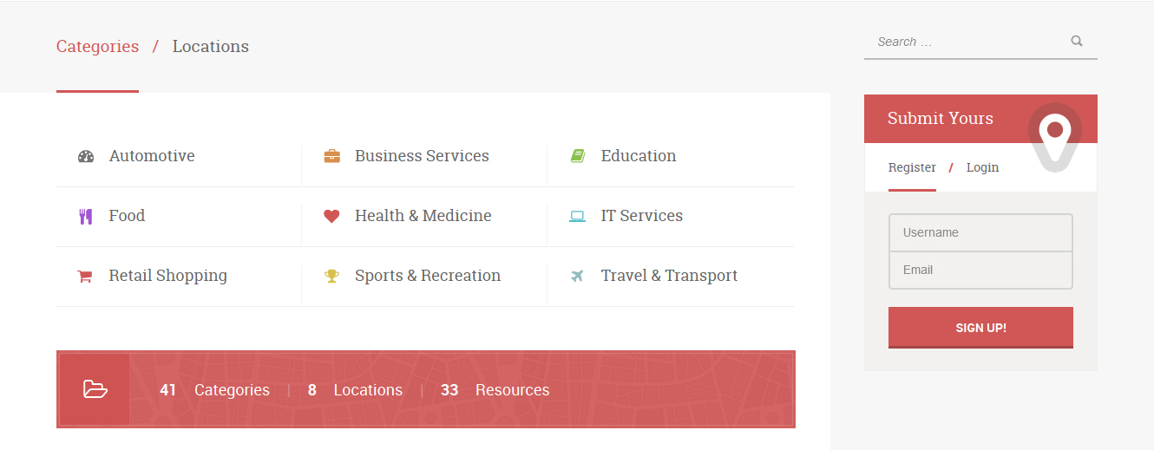Click the Automotive dashboard gauge icon

85,157
